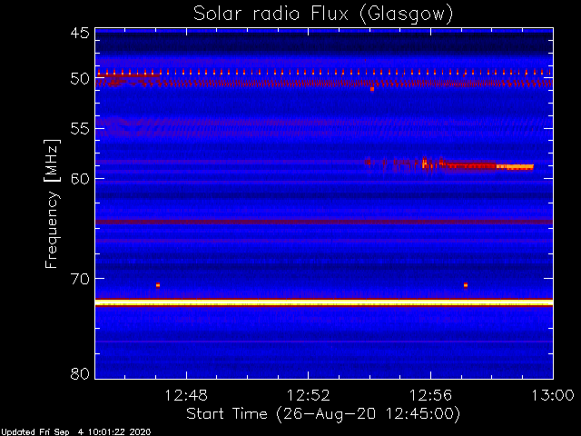The image size is (581, 436).
Task: Click the isolated red dot near 51 MHz at 12:54
Action: [372, 89]
